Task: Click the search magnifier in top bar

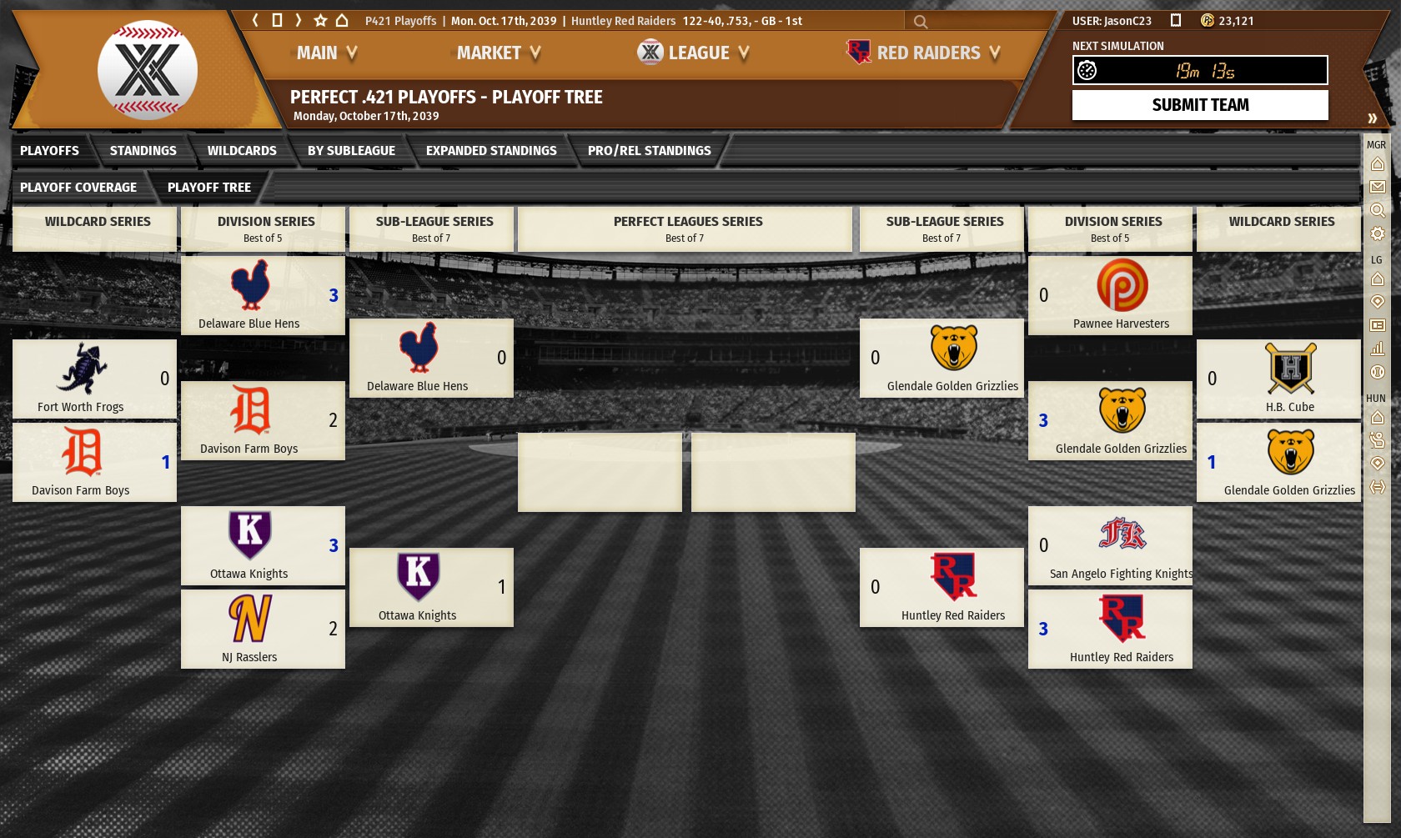Action: 920,22
